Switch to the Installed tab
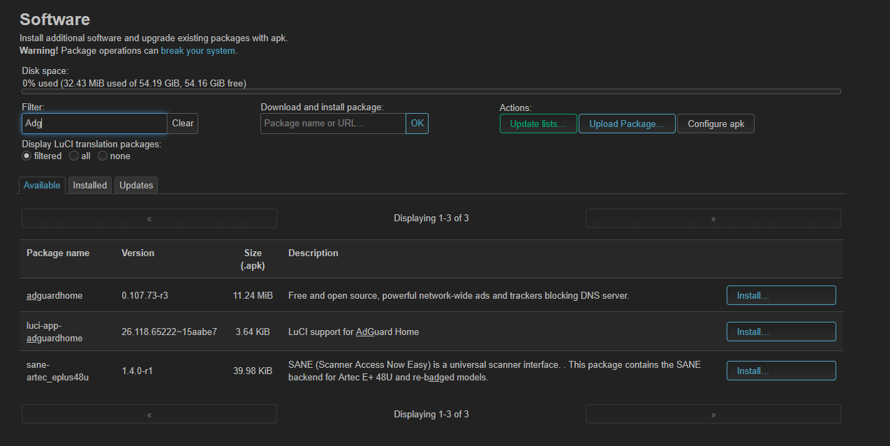This screenshot has width=890, height=446. point(90,185)
